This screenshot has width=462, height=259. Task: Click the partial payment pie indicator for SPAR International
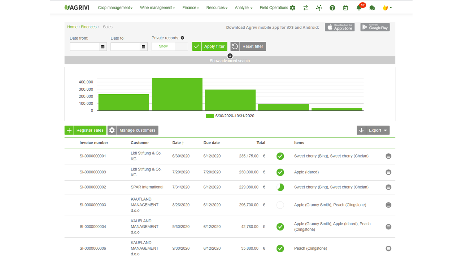coord(280,187)
